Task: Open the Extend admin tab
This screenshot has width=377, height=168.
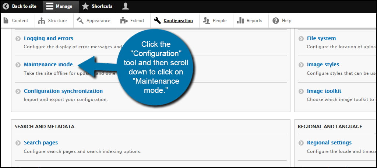Action: coord(137,21)
